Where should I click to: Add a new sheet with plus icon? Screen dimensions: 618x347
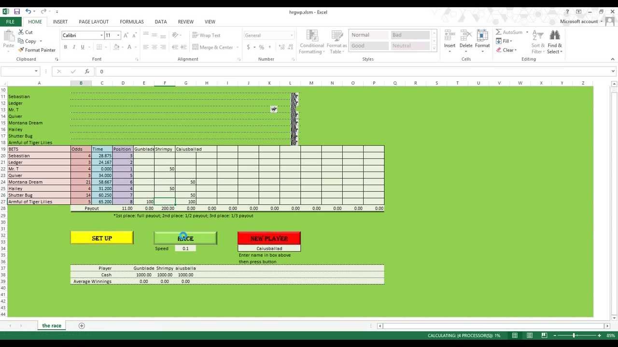tap(82, 326)
